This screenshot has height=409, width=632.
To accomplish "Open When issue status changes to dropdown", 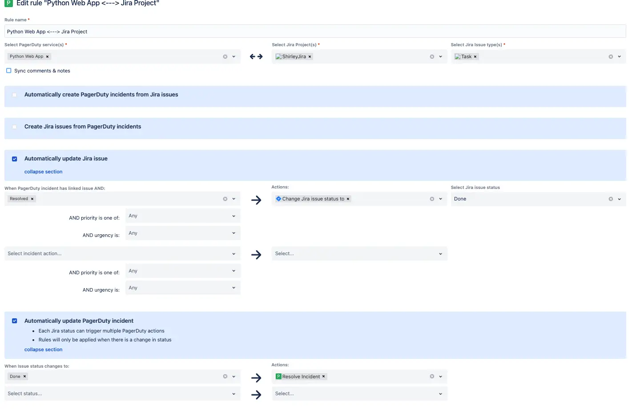I will [234, 376].
